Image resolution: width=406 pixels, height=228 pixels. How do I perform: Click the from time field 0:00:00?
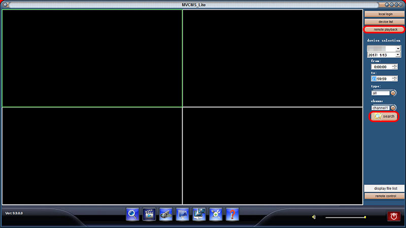pos(382,67)
